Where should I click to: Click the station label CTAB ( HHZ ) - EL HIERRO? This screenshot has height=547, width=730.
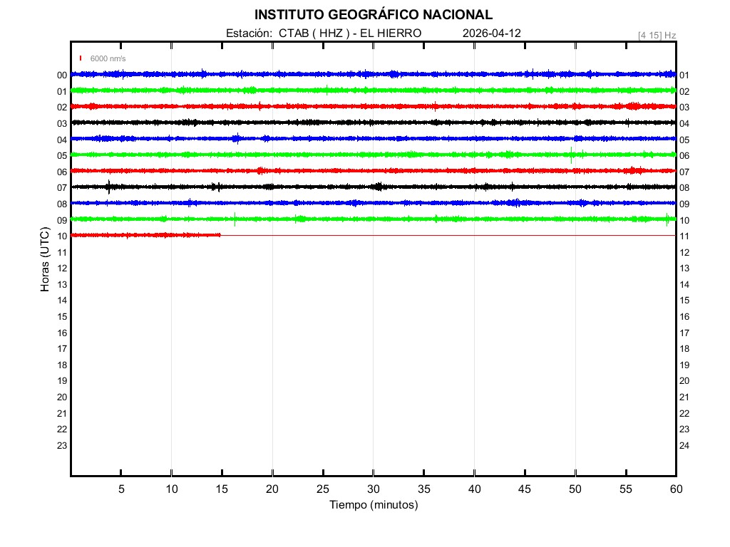[324, 33]
